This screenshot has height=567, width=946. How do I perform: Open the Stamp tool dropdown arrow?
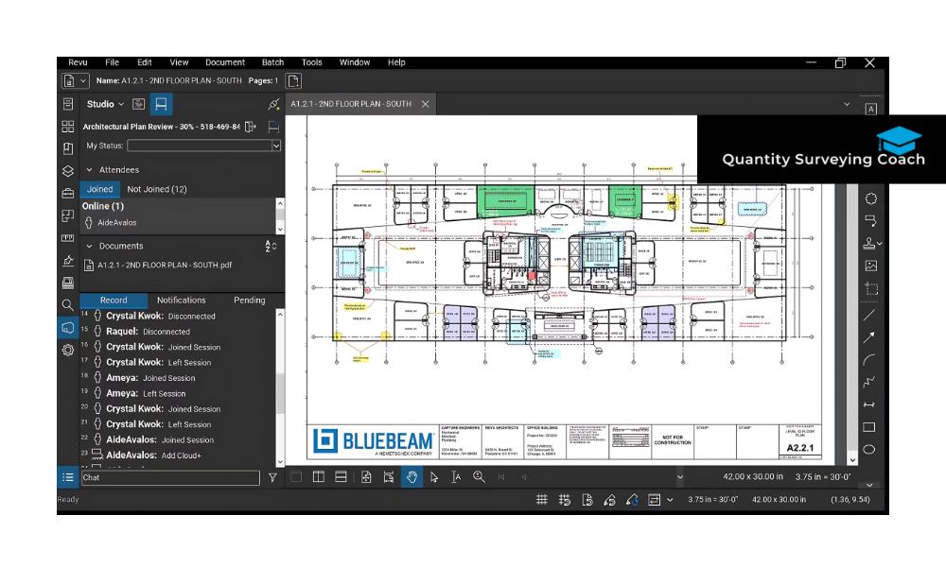pos(880,244)
